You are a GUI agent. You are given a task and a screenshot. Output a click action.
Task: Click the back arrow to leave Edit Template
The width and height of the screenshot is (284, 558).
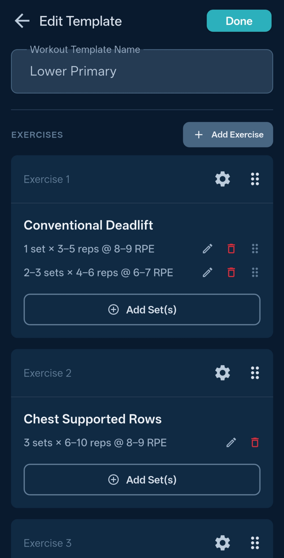coord(21,21)
